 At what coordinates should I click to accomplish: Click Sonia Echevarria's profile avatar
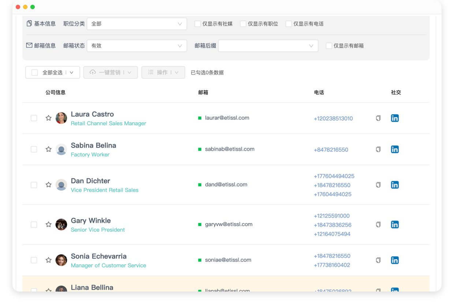[61, 260]
